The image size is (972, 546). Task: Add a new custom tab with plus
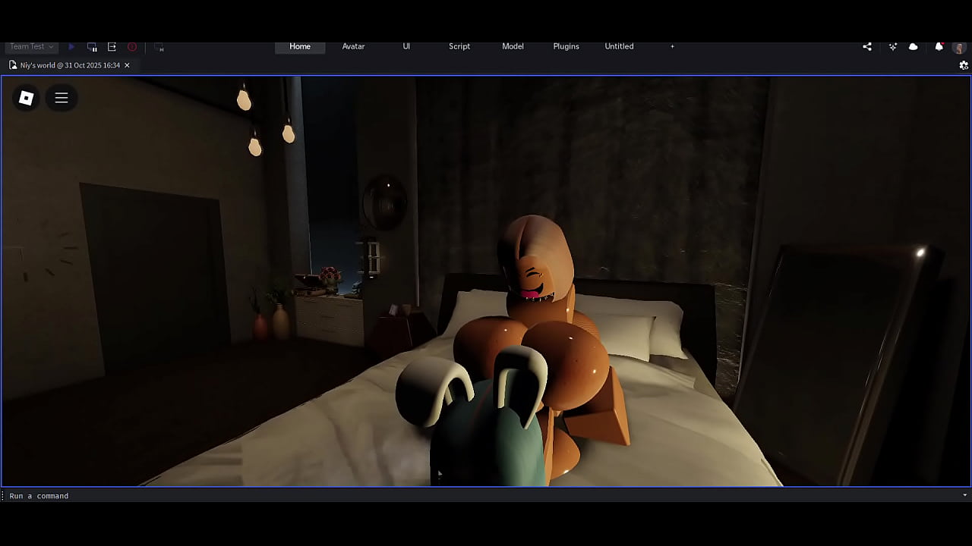point(672,46)
